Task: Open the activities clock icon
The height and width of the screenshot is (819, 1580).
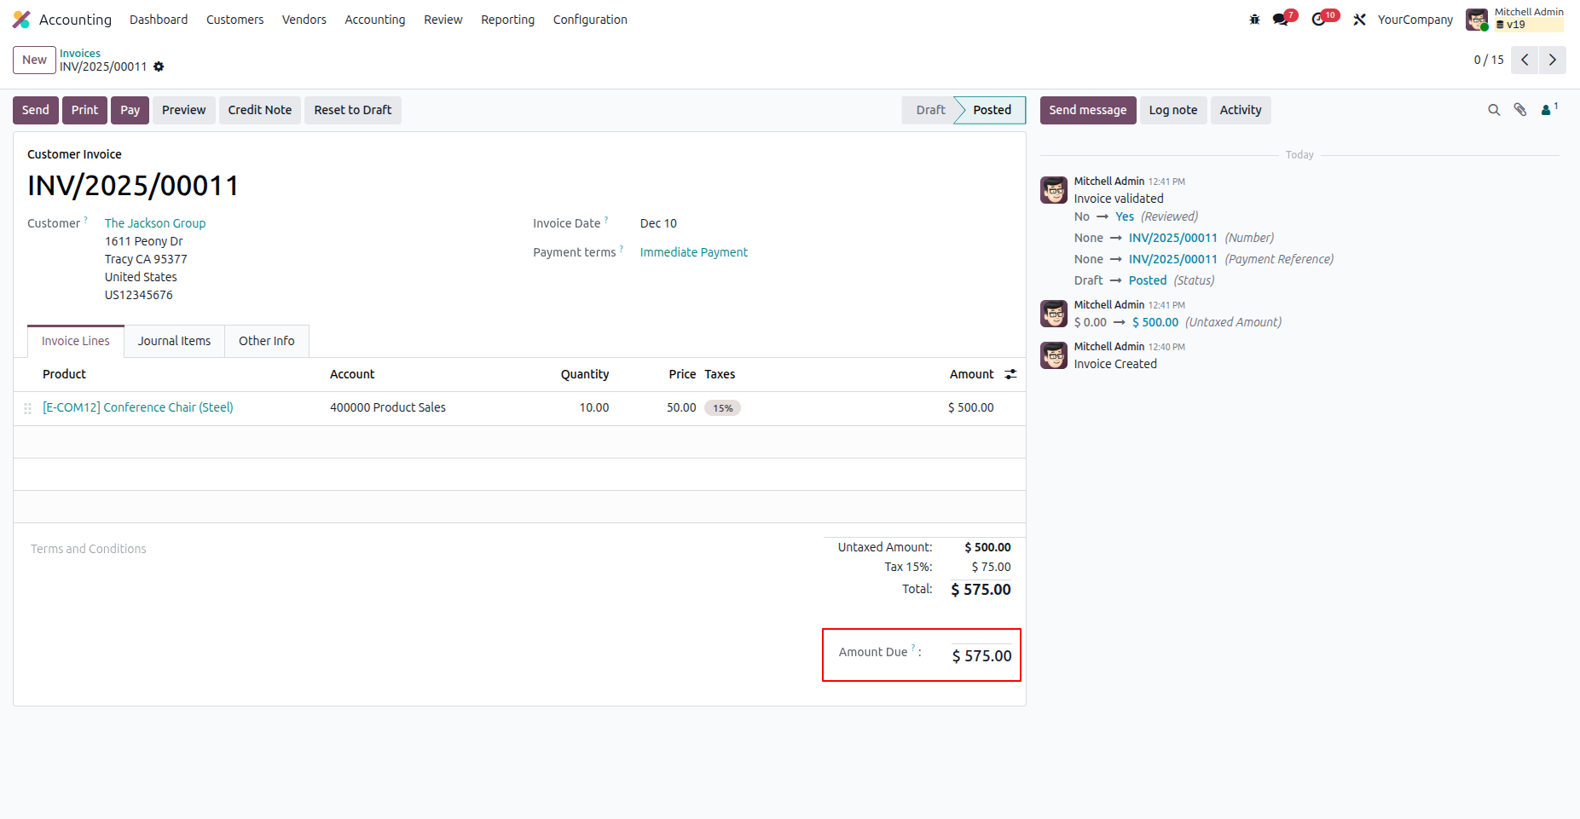Action: [x=1319, y=20]
